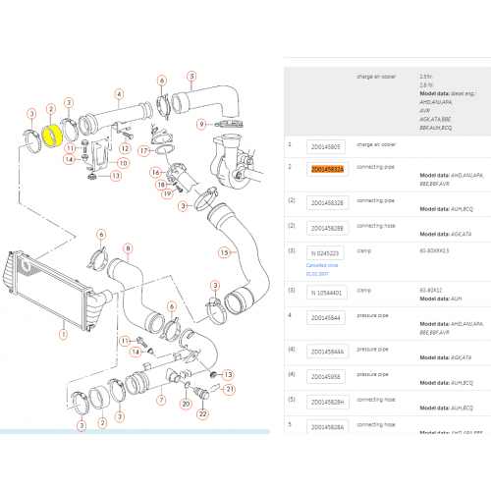Click callout number 17 beside the gasket ring
Viewport: 491px width, 491px height.
coord(143,150)
